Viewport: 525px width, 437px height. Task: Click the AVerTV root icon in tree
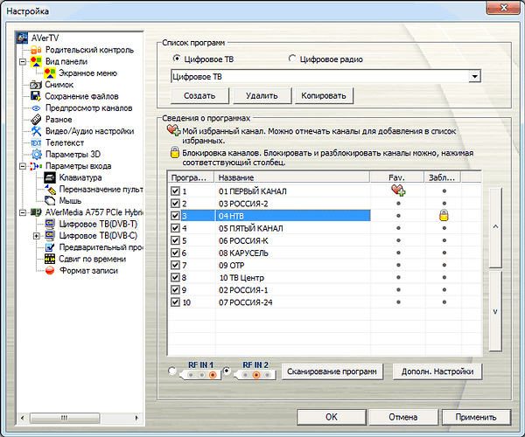click(23, 38)
